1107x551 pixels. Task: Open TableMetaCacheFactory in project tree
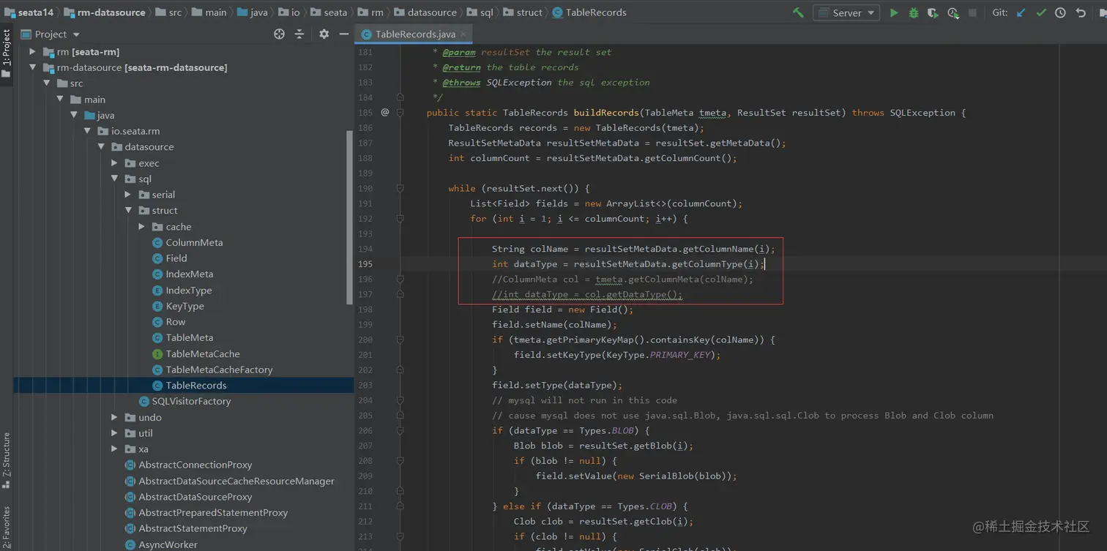218,370
